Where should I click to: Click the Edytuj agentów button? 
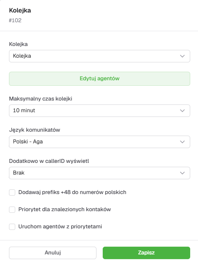click(x=100, y=79)
